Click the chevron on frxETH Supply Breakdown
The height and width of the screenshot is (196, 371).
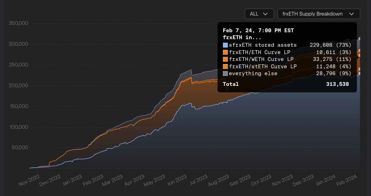(x=351, y=14)
